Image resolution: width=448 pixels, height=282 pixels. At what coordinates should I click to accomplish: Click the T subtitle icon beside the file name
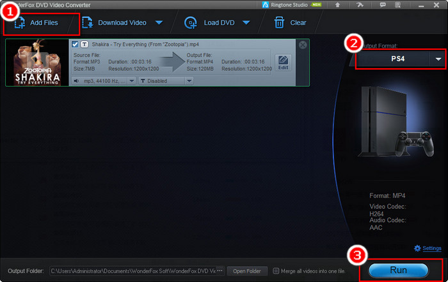(84, 44)
